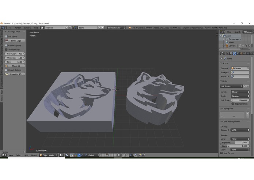Click the Export to STL button
The image size is (254, 180).
tap(15, 74)
